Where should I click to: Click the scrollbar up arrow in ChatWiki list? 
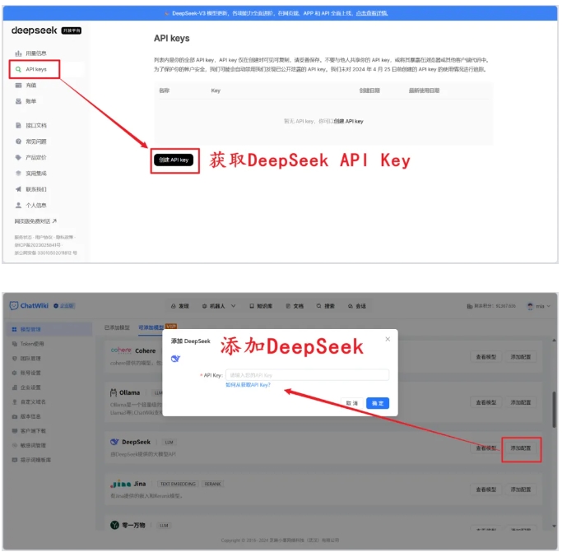pyautogui.click(x=554, y=340)
